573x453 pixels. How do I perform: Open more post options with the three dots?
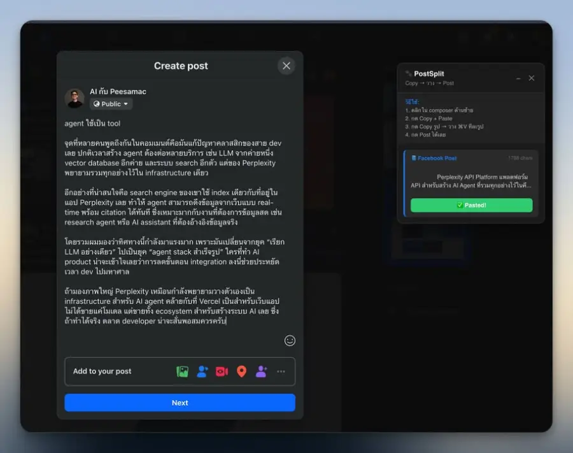[x=281, y=371]
